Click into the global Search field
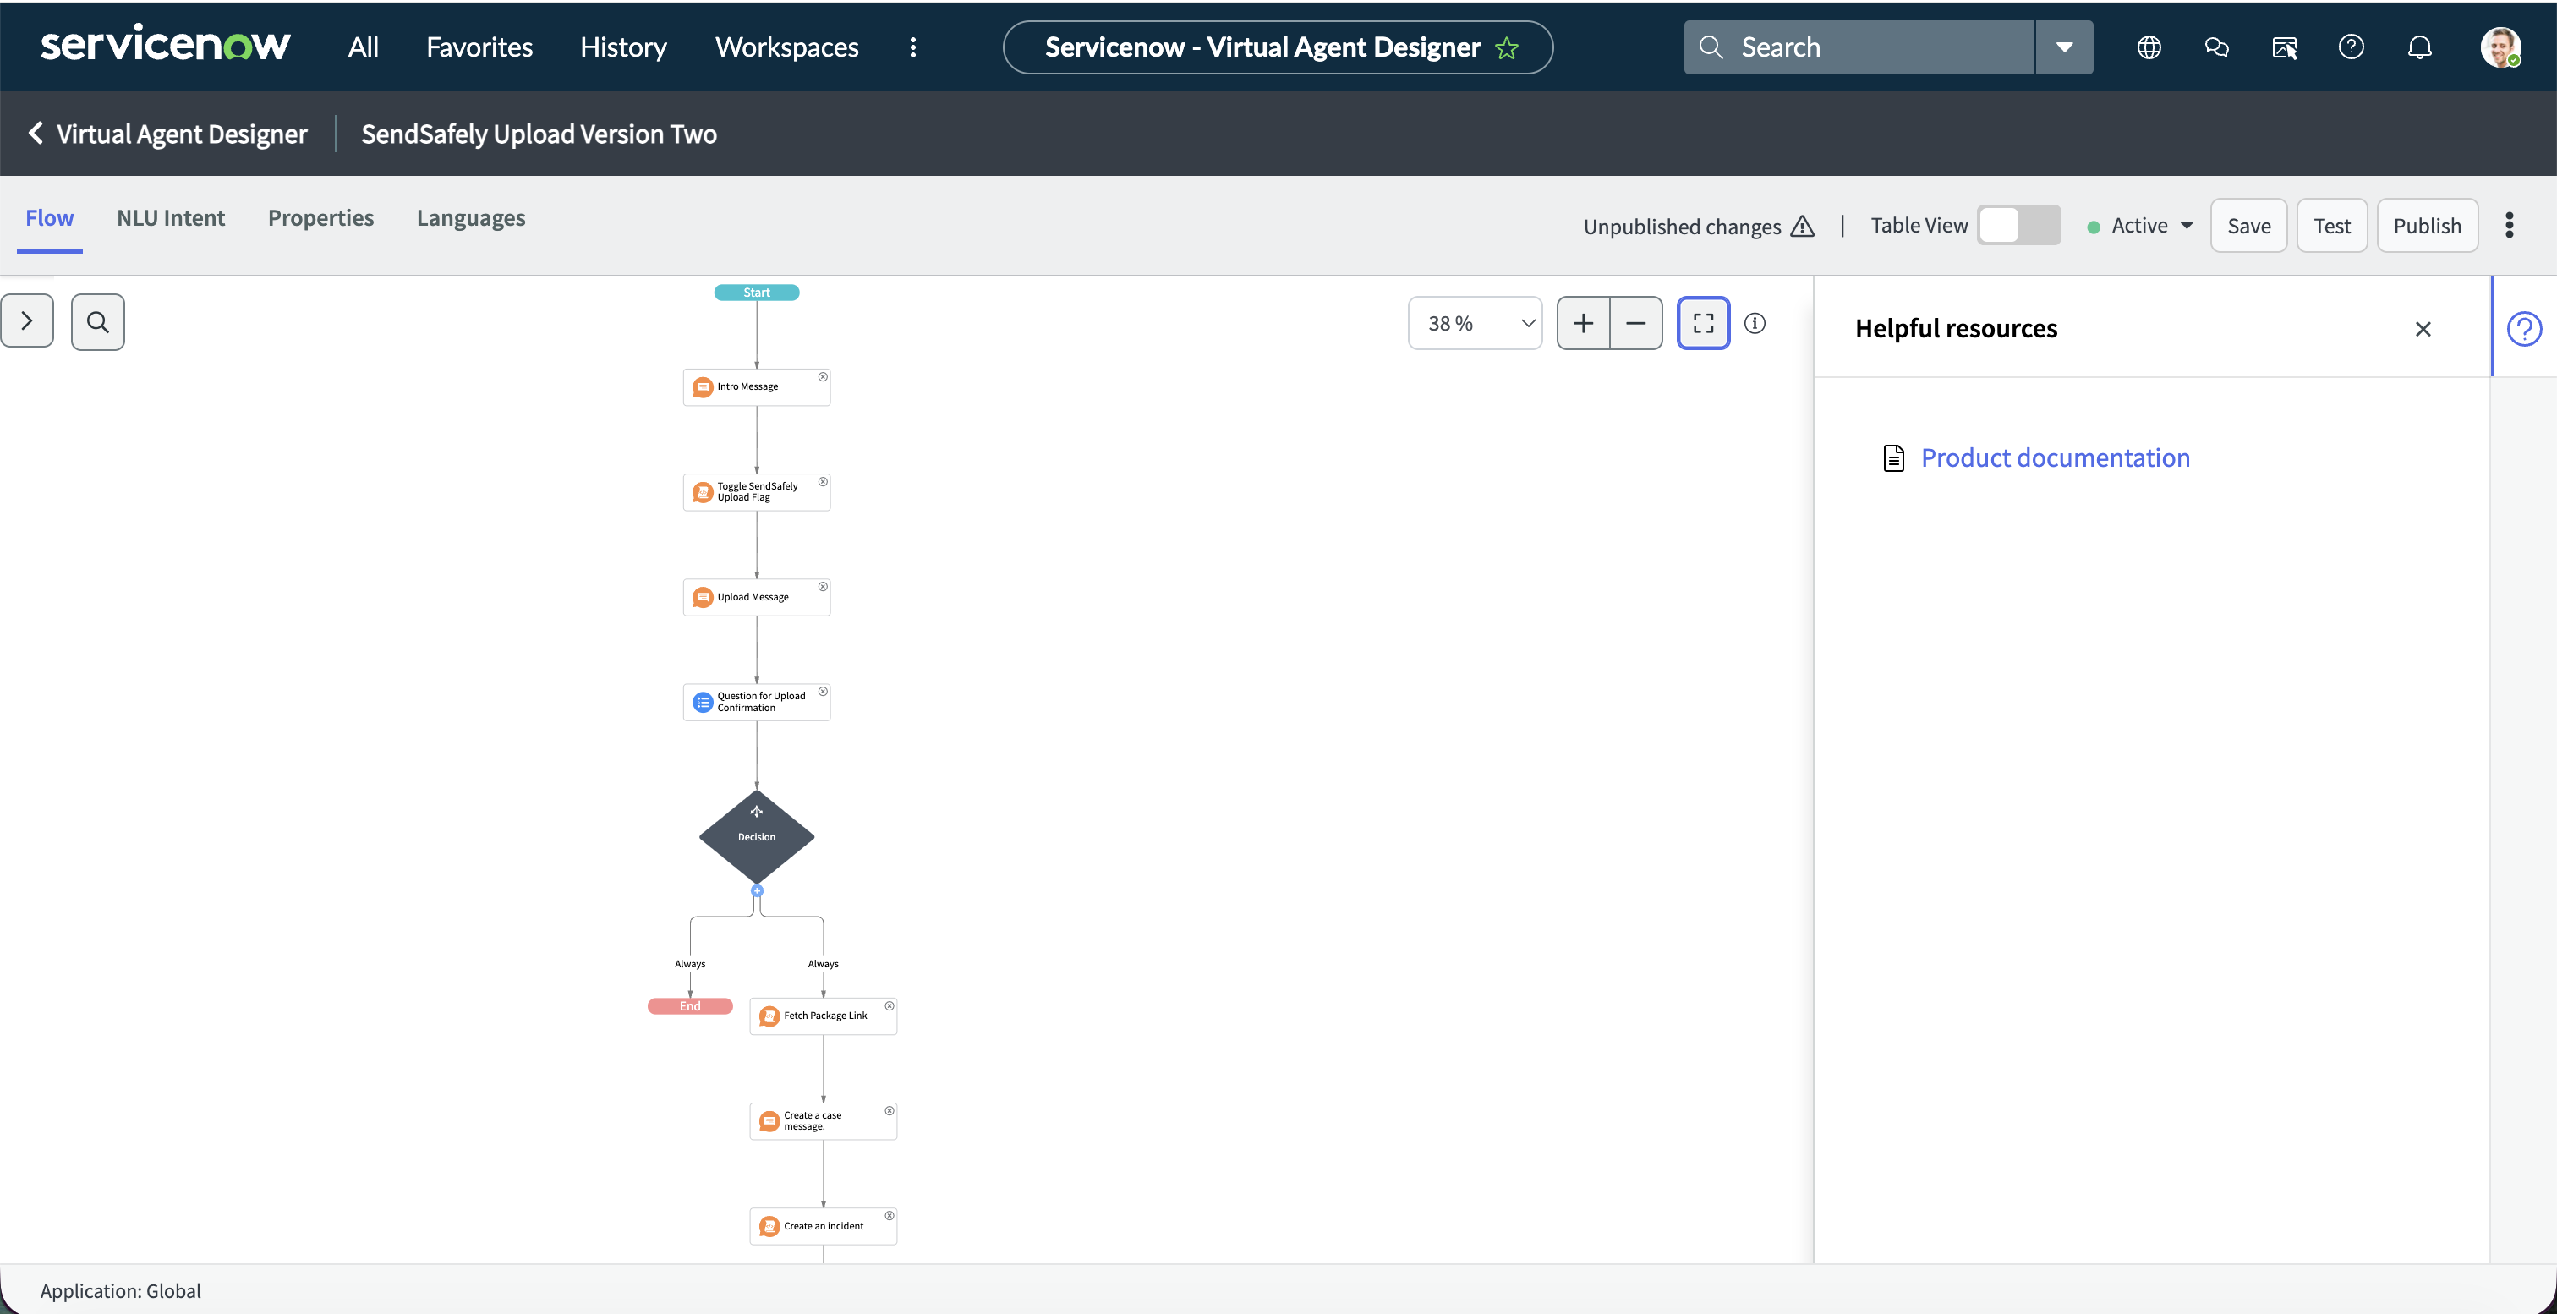Image resolution: width=2557 pixels, height=1314 pixels. [x=1859, y=47]
